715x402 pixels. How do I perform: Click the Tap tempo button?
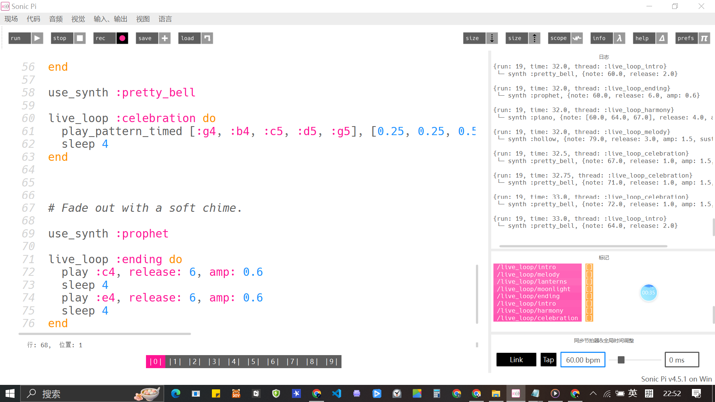pyautogui.click(x=548, y=360)
